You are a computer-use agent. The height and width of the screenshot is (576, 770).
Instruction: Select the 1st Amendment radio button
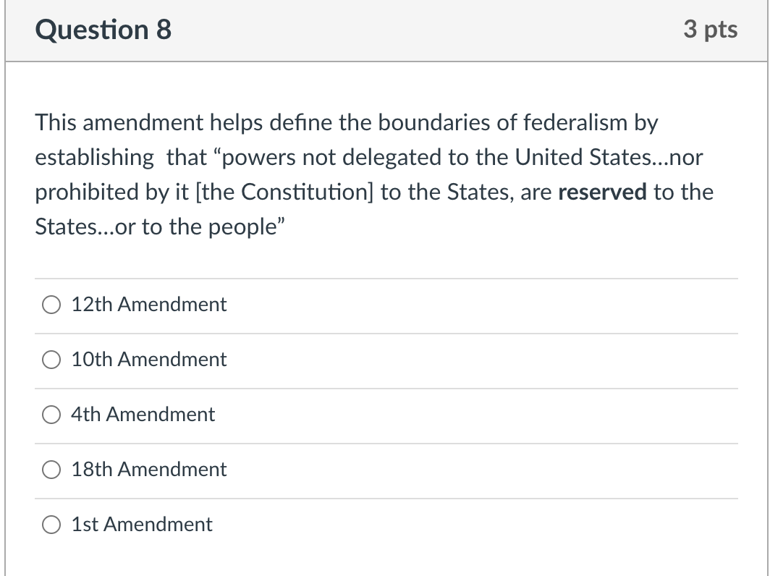(x=51, y=525)
